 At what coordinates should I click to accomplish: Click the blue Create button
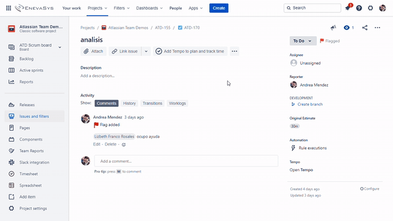[x=219, y=8]
